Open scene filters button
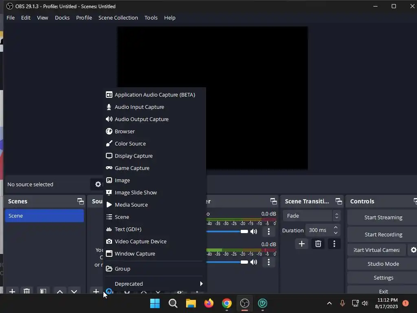Screen dimensions: 417x313 (x=43, y=291)
